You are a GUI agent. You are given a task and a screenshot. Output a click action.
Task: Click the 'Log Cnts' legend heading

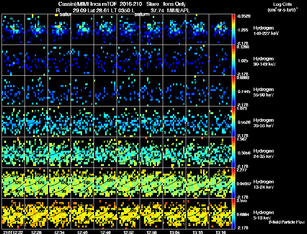(282, 4)
